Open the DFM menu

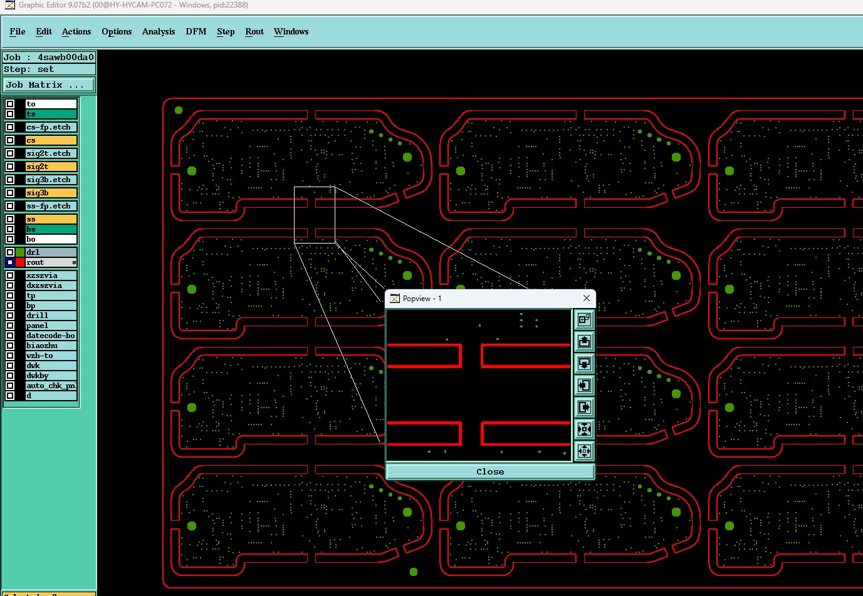196,31
